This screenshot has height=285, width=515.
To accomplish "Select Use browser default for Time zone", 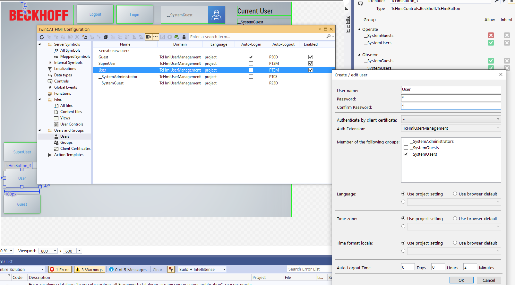I will [455, 219].
